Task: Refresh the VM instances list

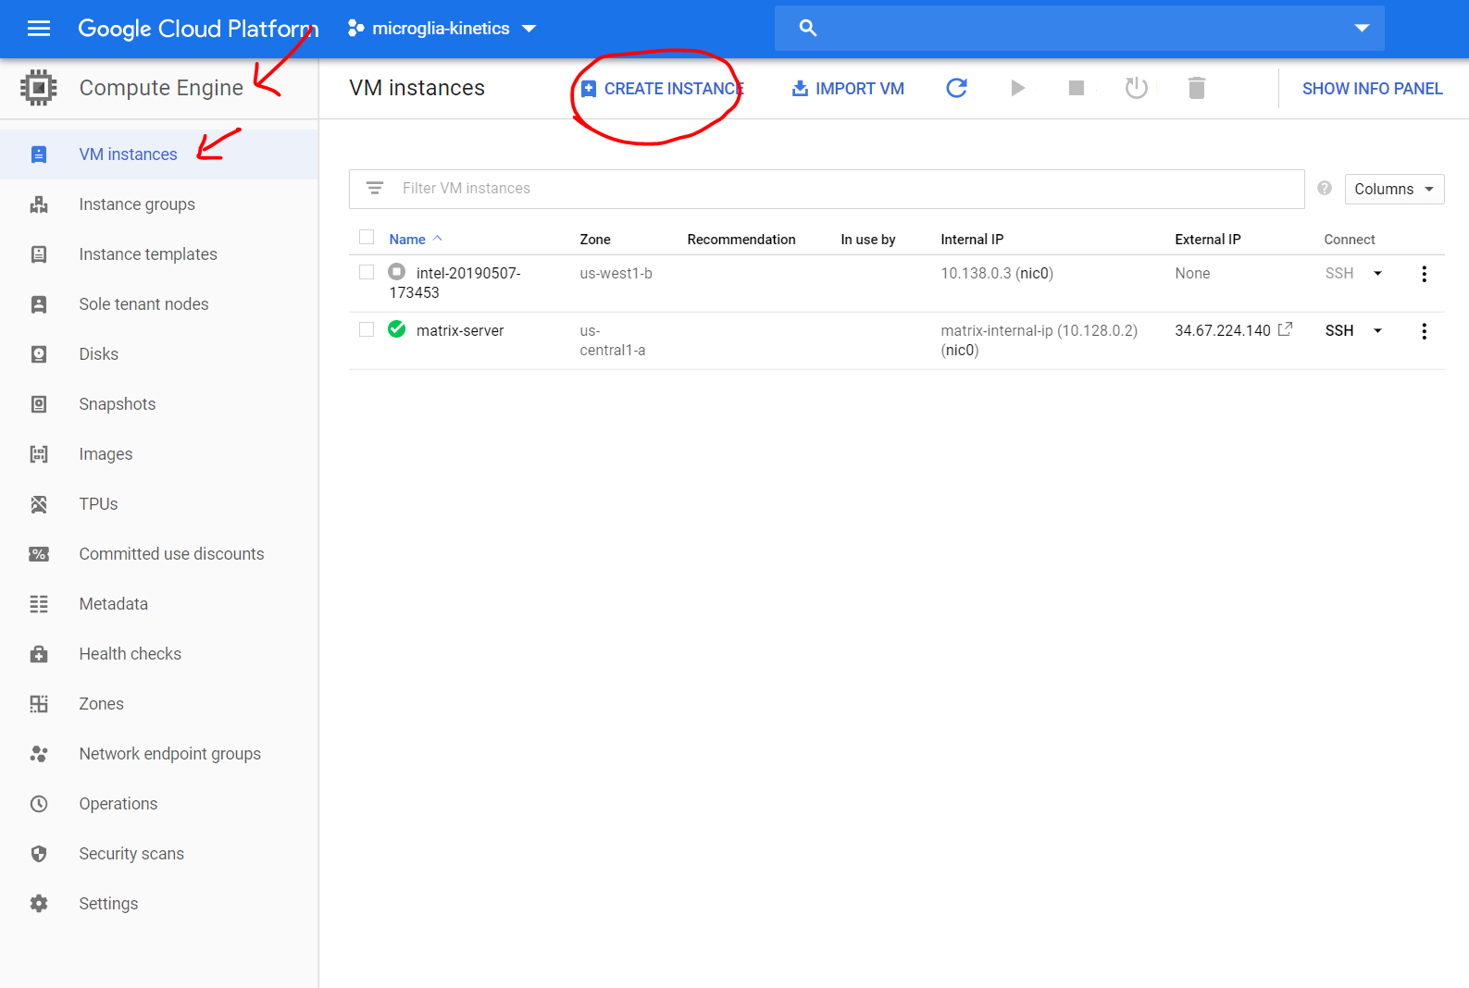Action: pyautogui.click(x=957, y=88)
